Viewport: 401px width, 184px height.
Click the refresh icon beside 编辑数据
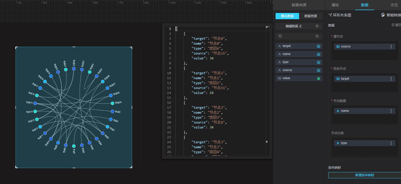pos(317,26)
